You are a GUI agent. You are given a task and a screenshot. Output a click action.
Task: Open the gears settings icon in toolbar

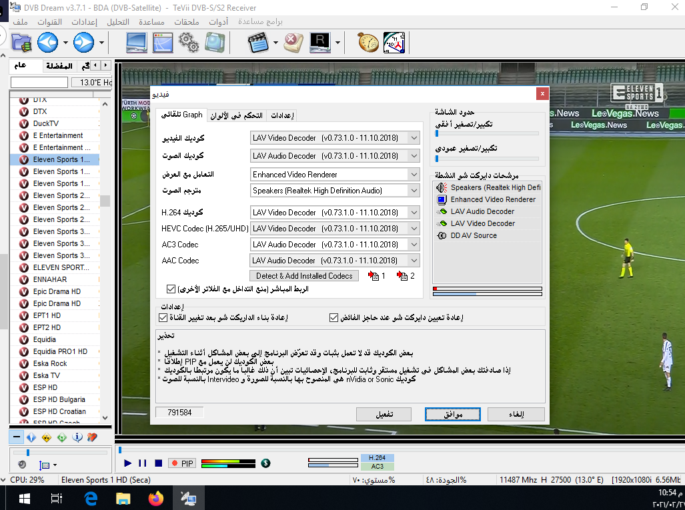point(189,43)
